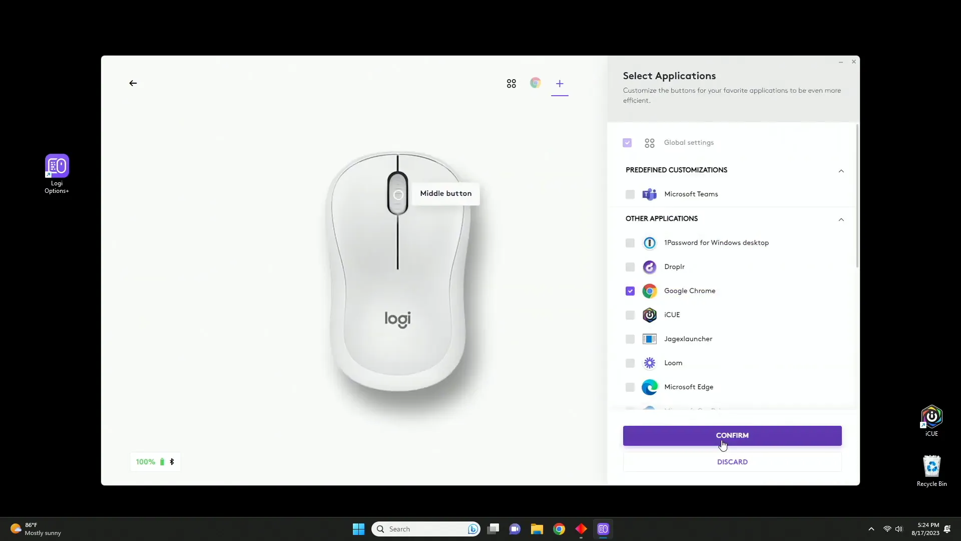The width and height of the screenshot is (961, 541).
Task: Open Task View from the taskbar
Action: (493, 529)
